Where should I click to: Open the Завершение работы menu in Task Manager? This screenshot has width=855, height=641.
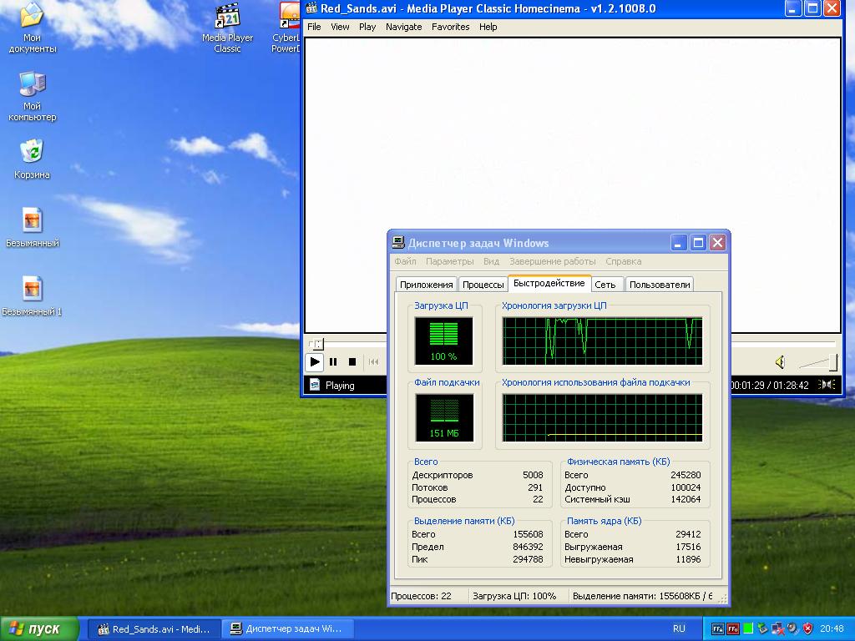click(x=553, y=261)
